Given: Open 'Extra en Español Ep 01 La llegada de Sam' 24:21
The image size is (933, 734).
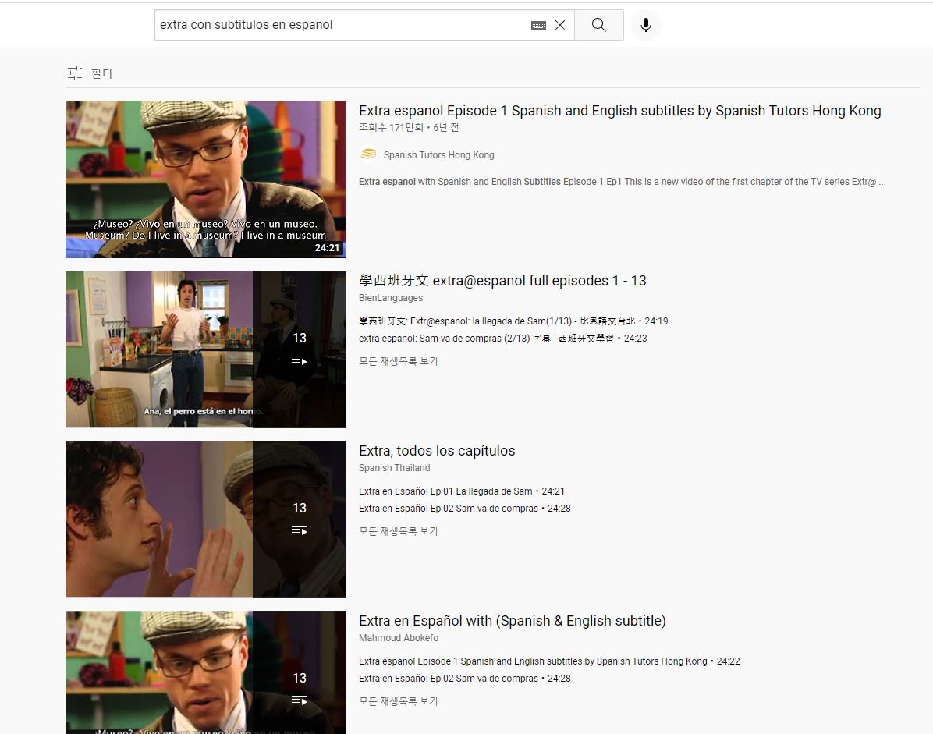Looking at the screenshot, I should coord(462,491).
